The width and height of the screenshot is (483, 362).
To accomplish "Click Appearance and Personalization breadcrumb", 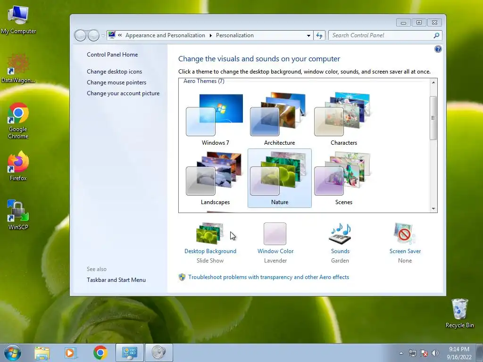I will [165, 35].
